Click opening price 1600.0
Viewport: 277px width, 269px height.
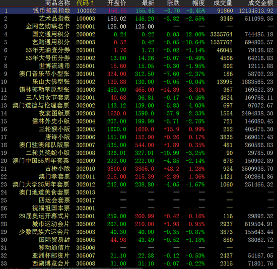[117, 129]
